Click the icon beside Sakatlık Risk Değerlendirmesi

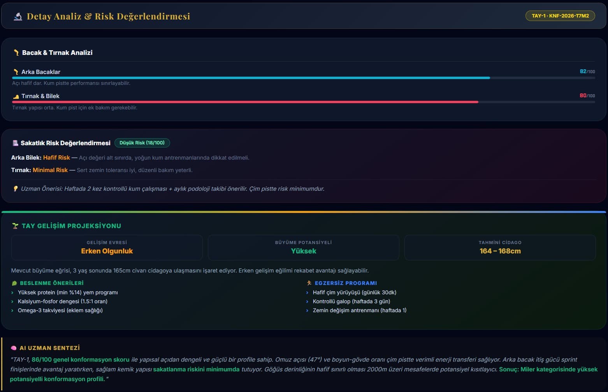(16, 143)
